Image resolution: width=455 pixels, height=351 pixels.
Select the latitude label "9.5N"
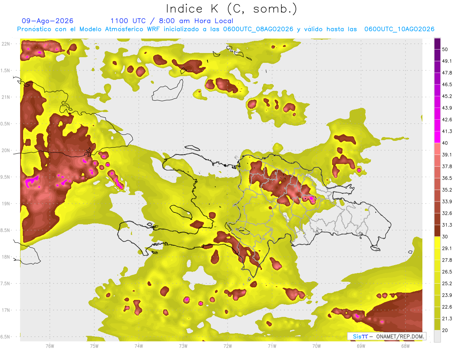click(x=5, y=177)
